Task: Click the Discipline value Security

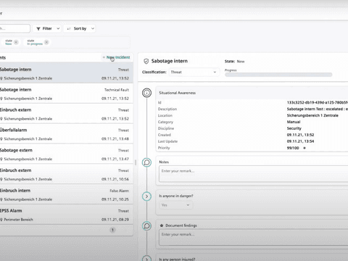Action: [294, 128]
